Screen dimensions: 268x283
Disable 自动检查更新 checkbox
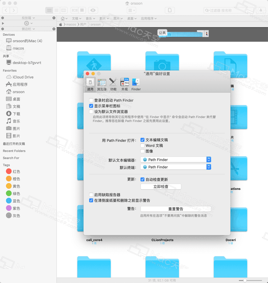coord(142,179)
